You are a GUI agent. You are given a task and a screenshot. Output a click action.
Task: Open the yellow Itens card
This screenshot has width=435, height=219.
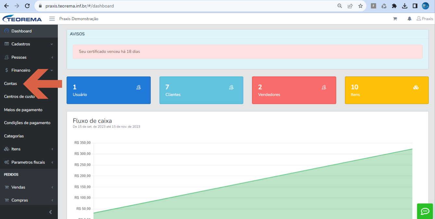(387, 90)
